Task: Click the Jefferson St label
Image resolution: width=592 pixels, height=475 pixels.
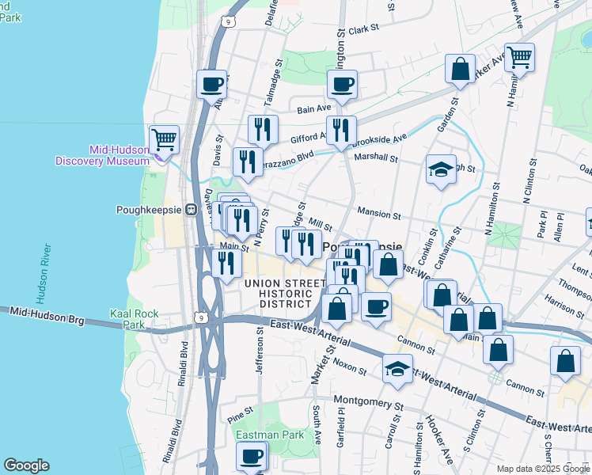Action: pyautogui.click(x=260, y=351)
